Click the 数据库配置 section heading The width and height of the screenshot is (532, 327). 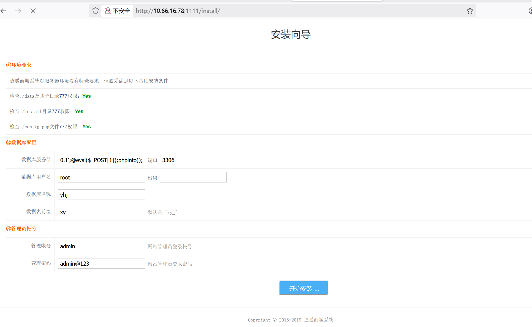click(x=21, y=143)
